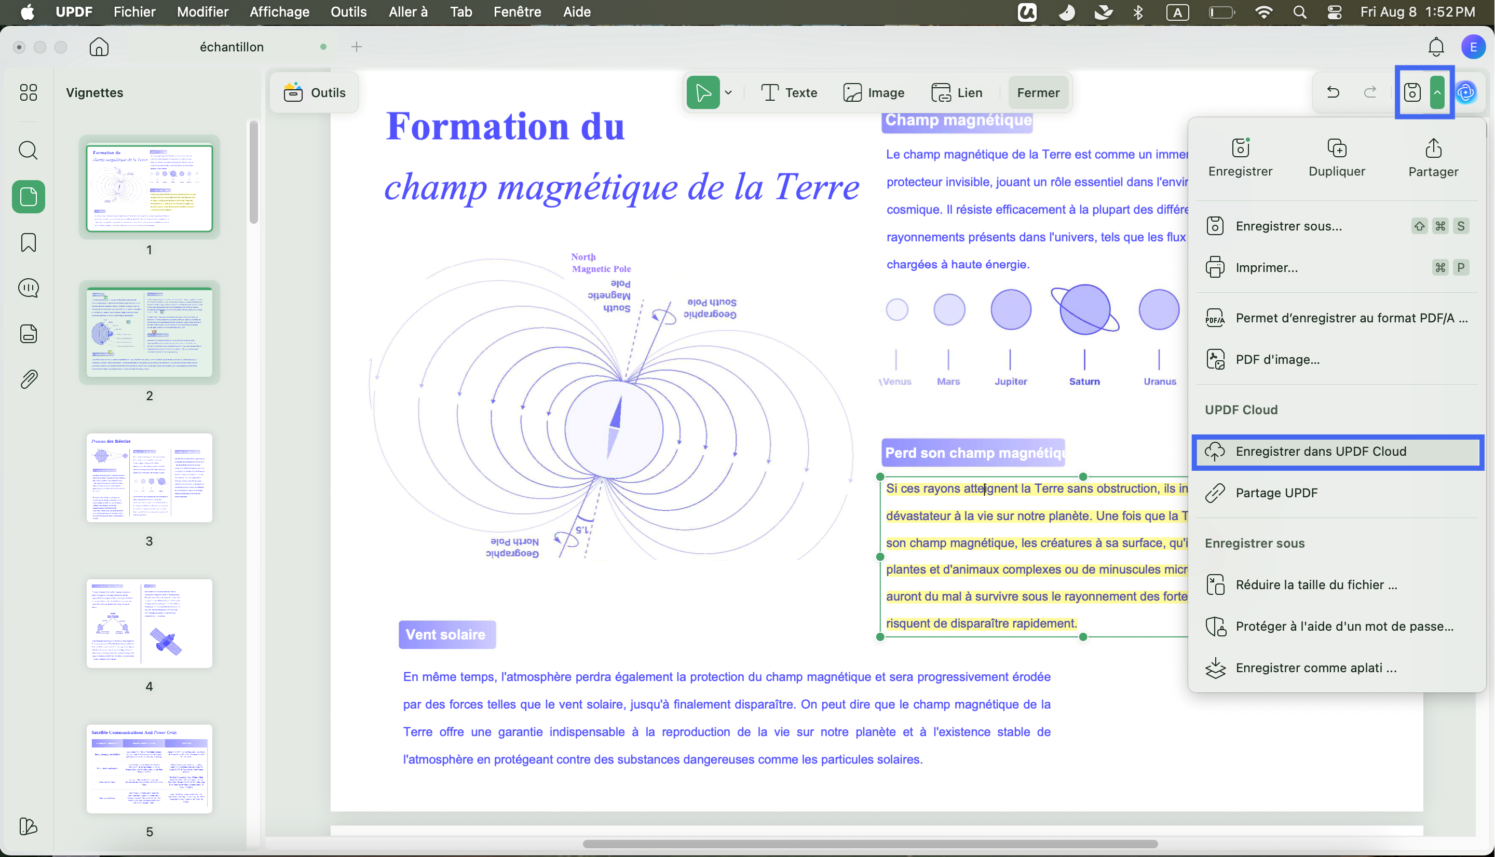Choose Réduire la taille du fichier
The height and width of the screenshot is (857, 1495).
click(1337, 584)
